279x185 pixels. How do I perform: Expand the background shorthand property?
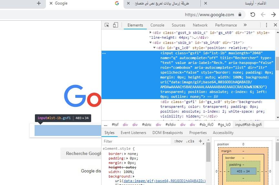[134, 176]
